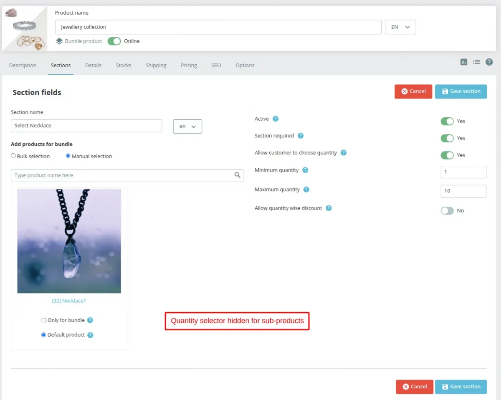Select the Default product radio button
Screen dimensions: 501x400
43,335
